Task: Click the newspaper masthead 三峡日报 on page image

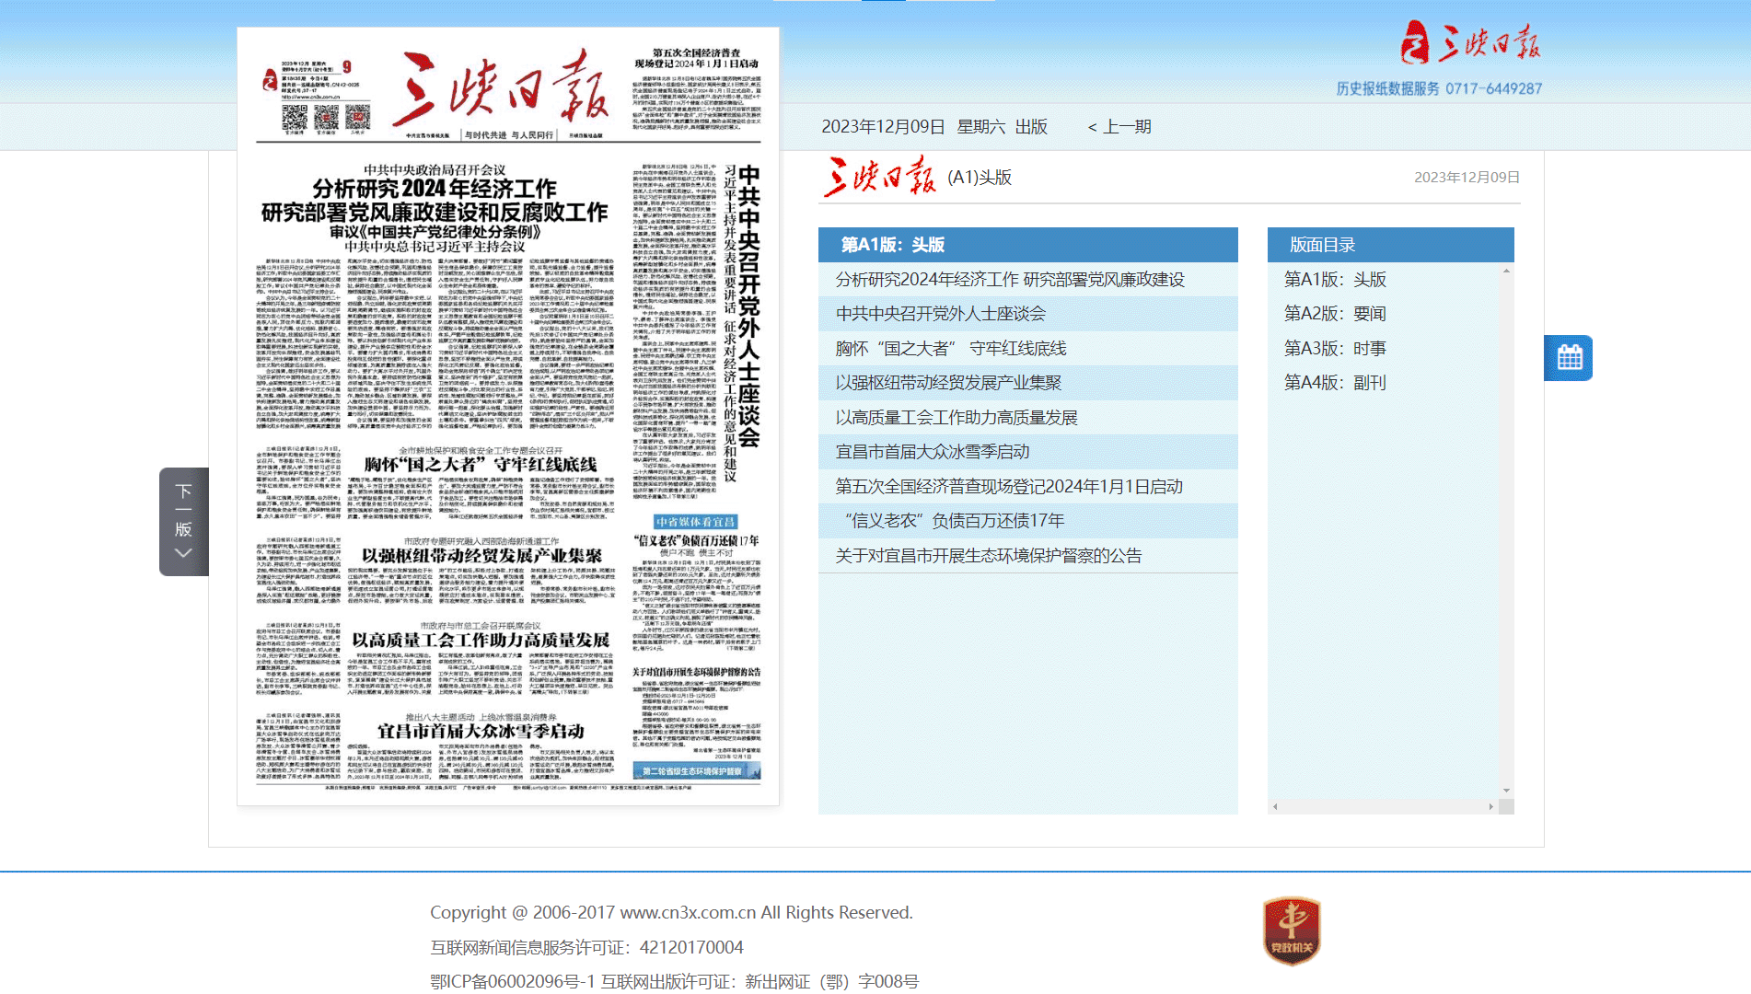Action: (x=502, y=88)
